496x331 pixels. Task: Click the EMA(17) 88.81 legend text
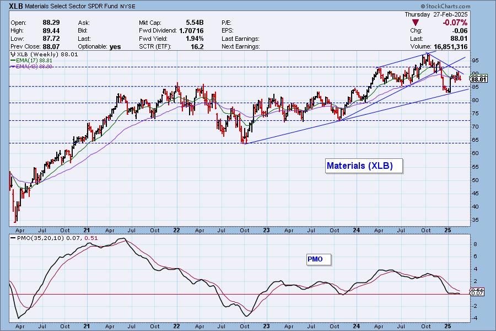[x=34, y=60]
